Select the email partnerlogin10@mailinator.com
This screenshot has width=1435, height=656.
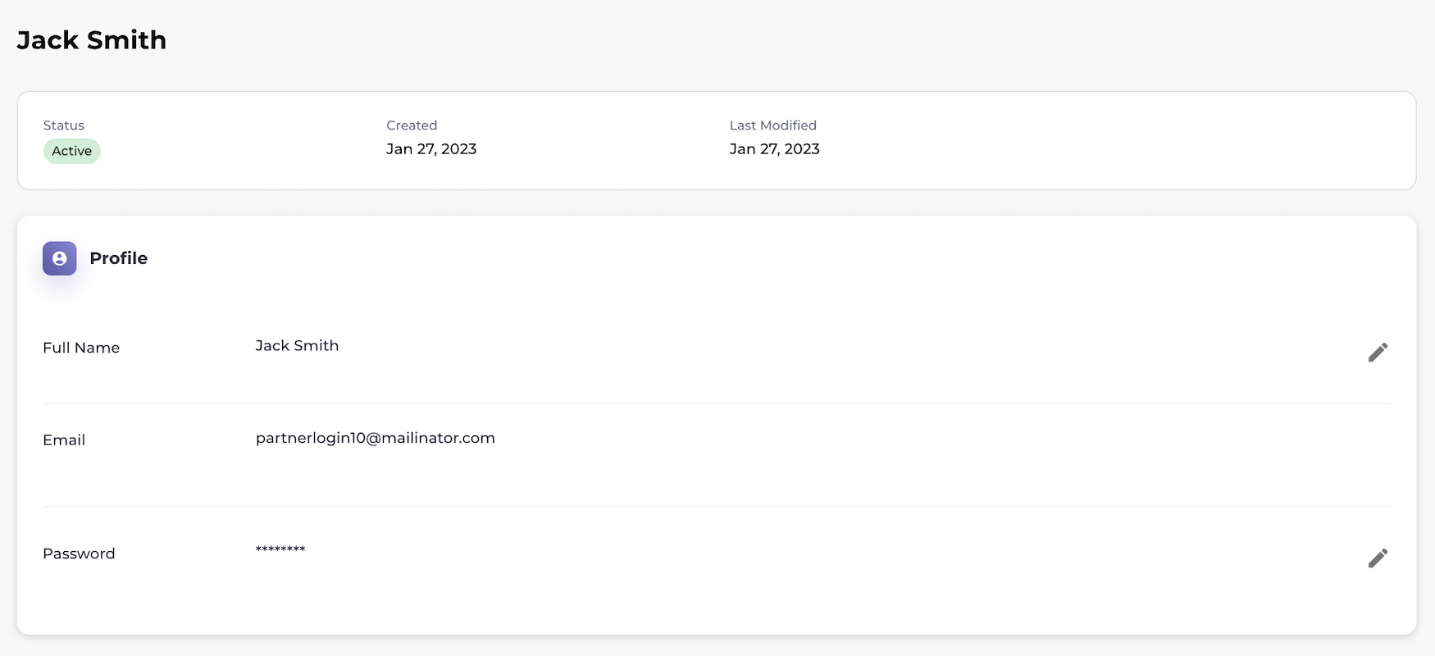[x=376, y=438]
